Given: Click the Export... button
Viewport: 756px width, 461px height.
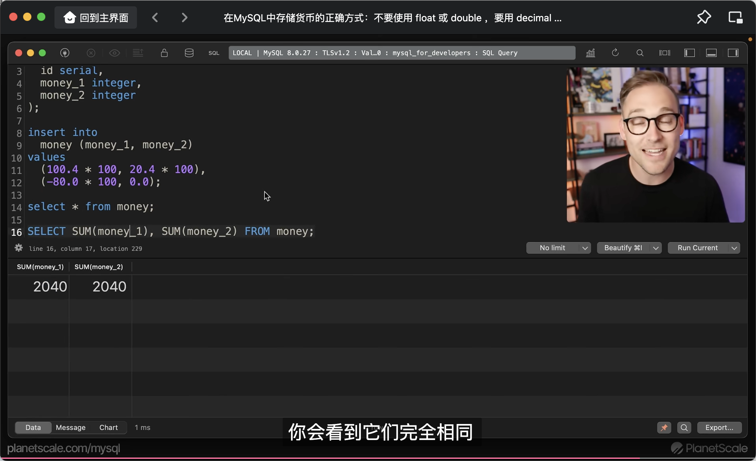Looking at the screenshot, I should pyautogui.click(x=719, y=427).
